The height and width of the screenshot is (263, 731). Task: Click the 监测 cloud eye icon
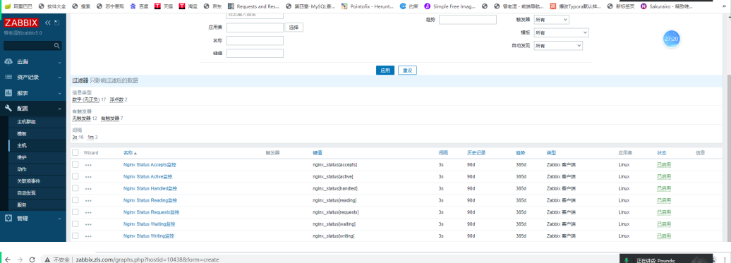point(8,61)
